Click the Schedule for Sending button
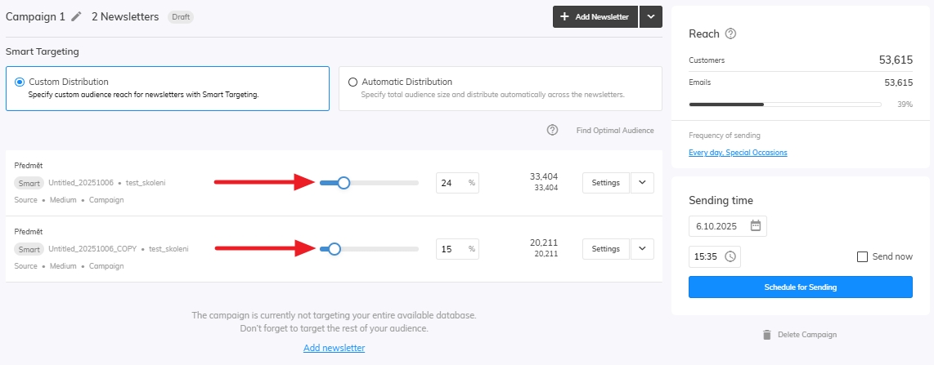This screenshot has width=934, height=365. point(800,287)
